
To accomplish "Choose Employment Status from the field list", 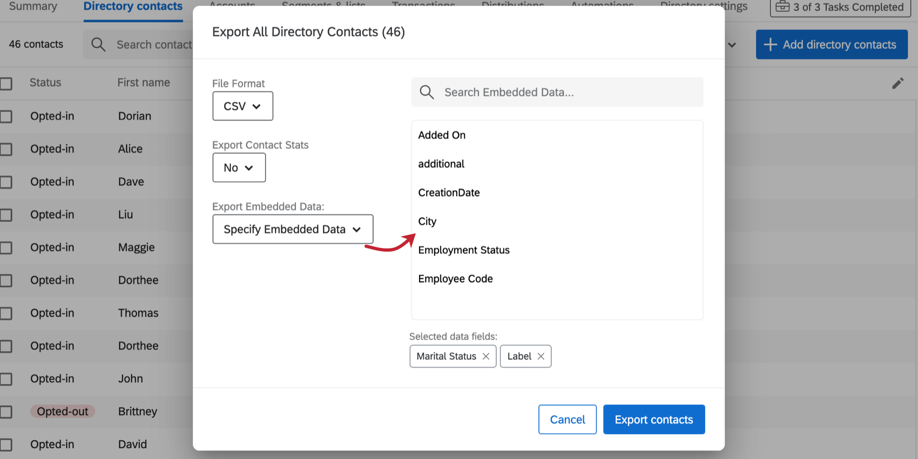I will [464, 250].
